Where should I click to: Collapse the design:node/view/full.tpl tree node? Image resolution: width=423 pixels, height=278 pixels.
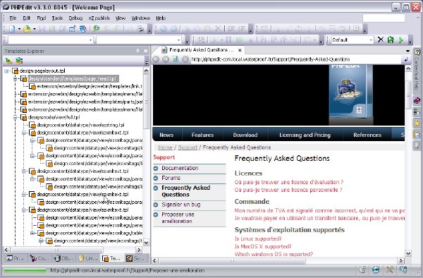tap(15, 117)
